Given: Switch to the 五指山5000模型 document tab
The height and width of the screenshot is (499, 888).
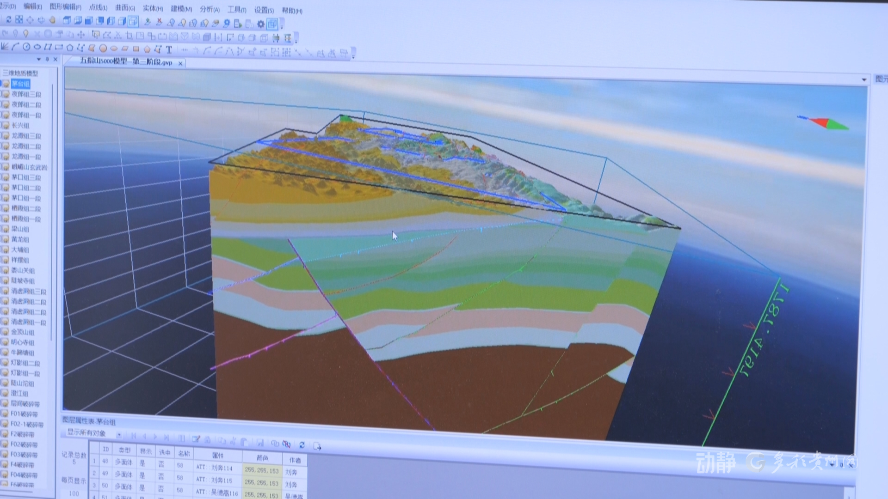Looking at the screenshot, I should point(126,62).
